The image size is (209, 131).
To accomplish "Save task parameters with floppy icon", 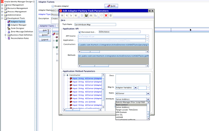I will pos(86,16).
